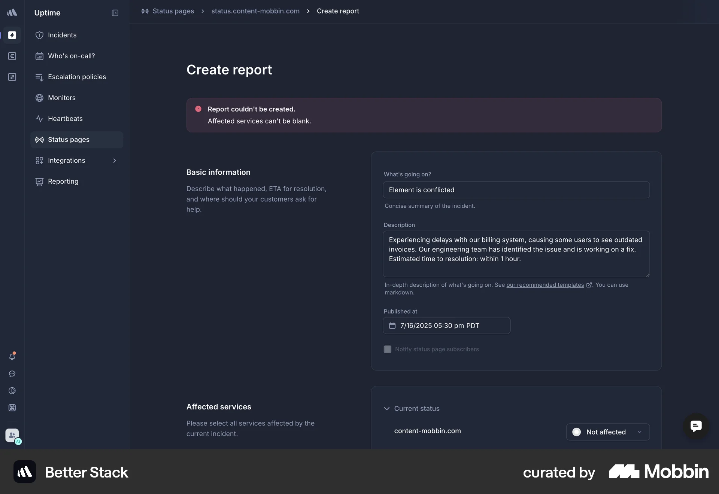Click the Monitors globe icon
Image resolution: width=719 pixels, height=494 pixels.
pos(39,98)
